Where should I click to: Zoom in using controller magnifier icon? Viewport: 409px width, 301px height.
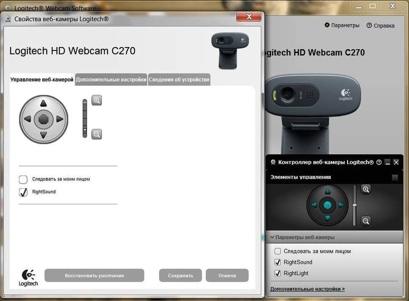[366, 189]
